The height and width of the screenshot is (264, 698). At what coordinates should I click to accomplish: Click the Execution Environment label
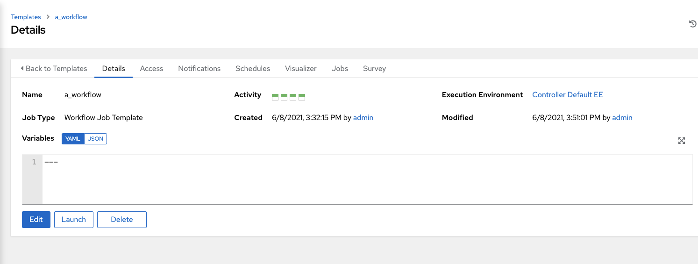482,94
